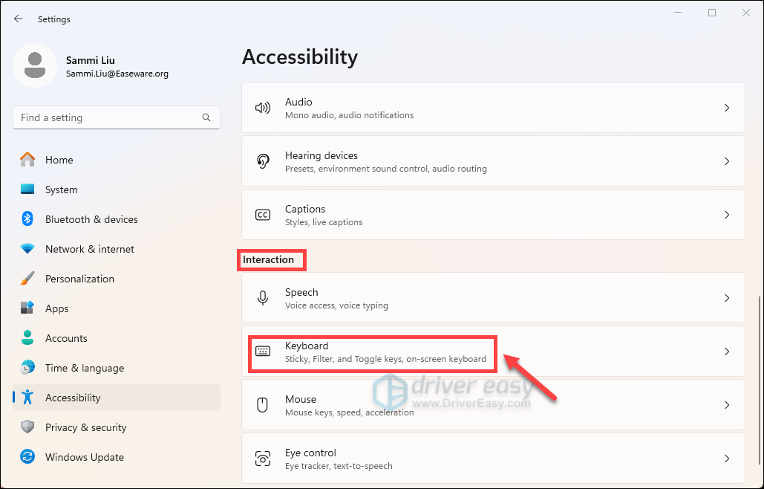
Task: Click the Audio speaker icon
Action: click(263, 107)
